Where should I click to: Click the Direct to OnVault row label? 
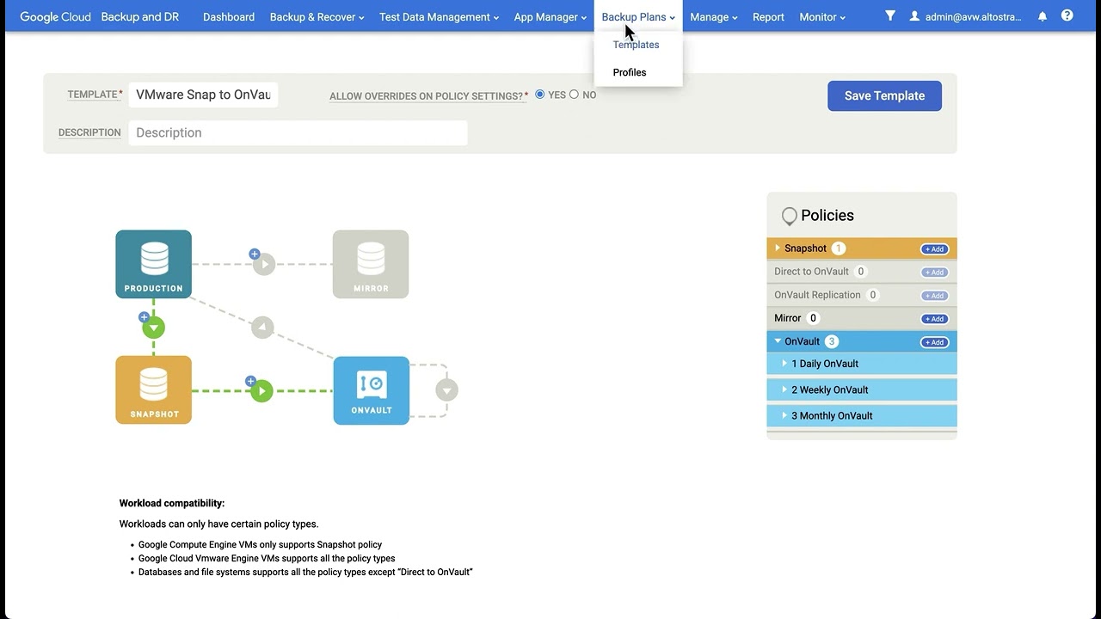(811, 272)
